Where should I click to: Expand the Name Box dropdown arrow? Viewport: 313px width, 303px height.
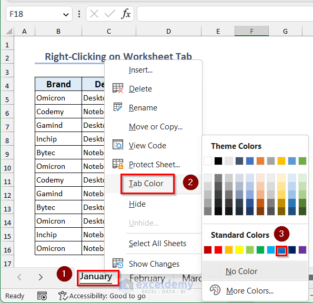coord(66,15)
